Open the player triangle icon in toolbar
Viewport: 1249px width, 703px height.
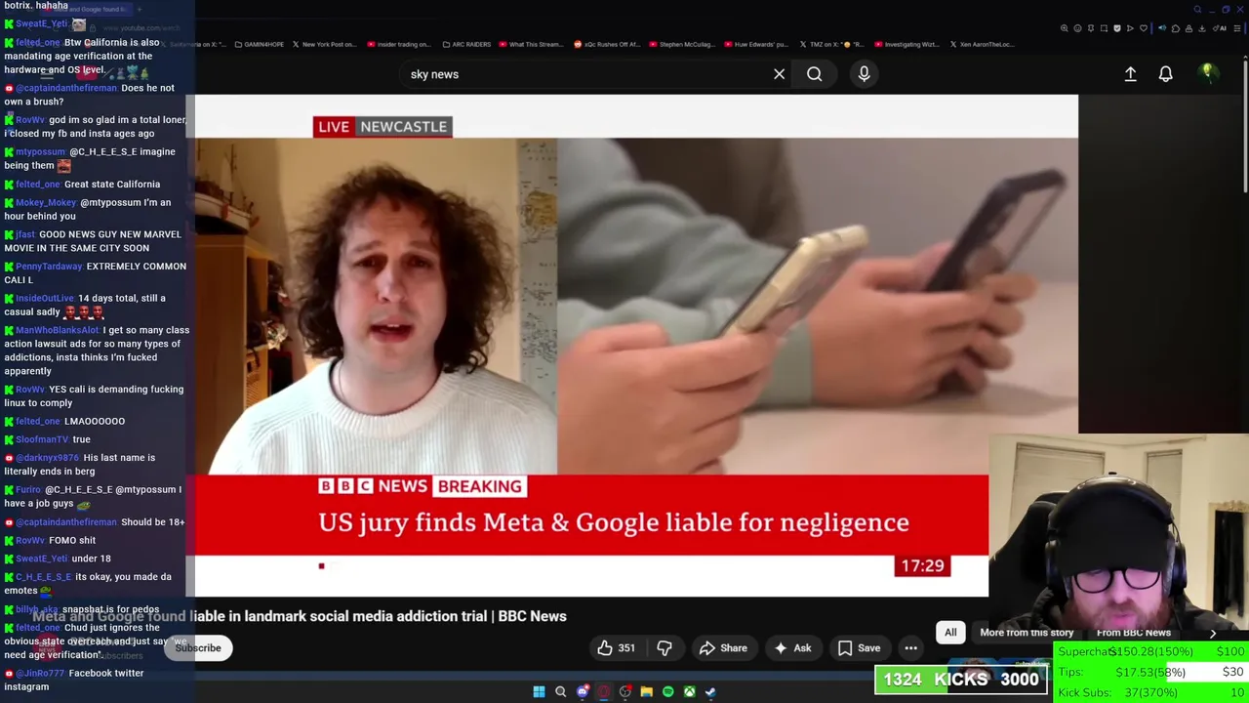(1130, 28)
